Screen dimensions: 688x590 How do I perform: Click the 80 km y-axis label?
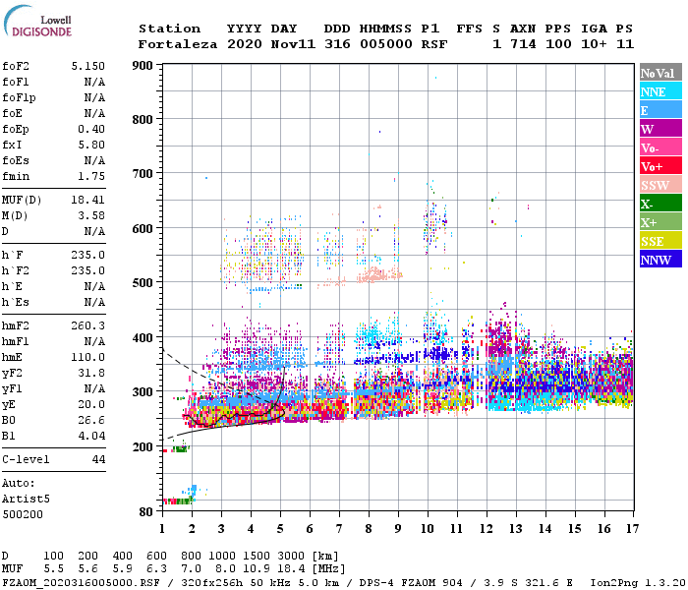click(146, 512)
